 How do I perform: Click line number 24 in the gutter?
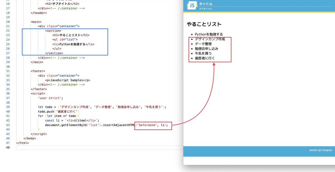(8, 40)
